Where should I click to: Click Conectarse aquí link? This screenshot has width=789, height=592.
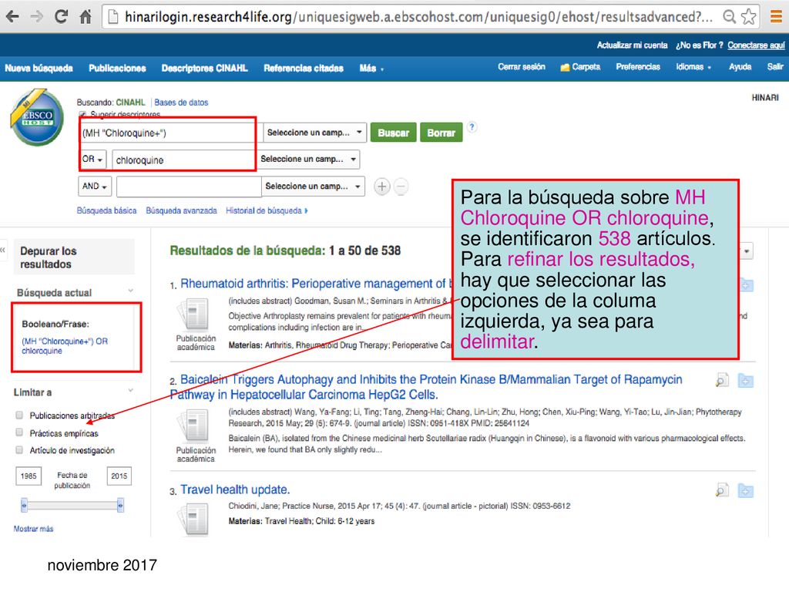point(756,45)
